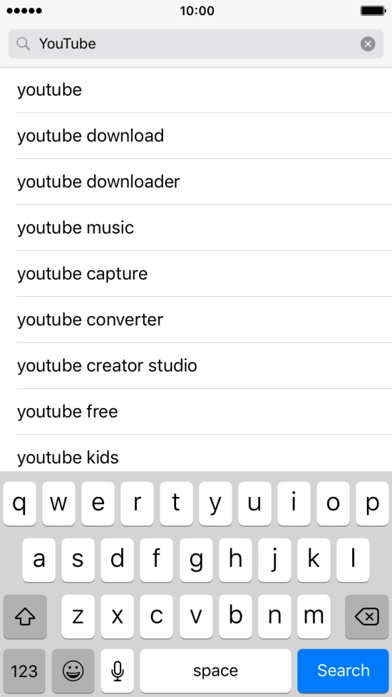Select the 'youtube music' suggestion

[75, 227]
